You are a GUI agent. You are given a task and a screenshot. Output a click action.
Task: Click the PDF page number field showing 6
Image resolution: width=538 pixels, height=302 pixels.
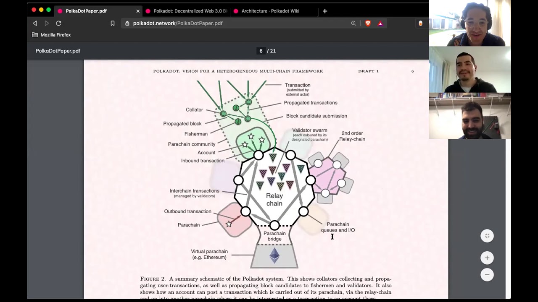click(x=261, y=51)
